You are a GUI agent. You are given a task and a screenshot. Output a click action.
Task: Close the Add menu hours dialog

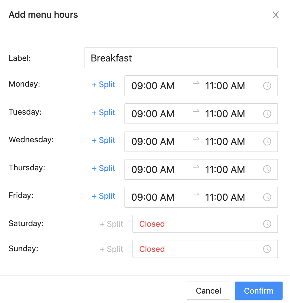coord(275,15)
